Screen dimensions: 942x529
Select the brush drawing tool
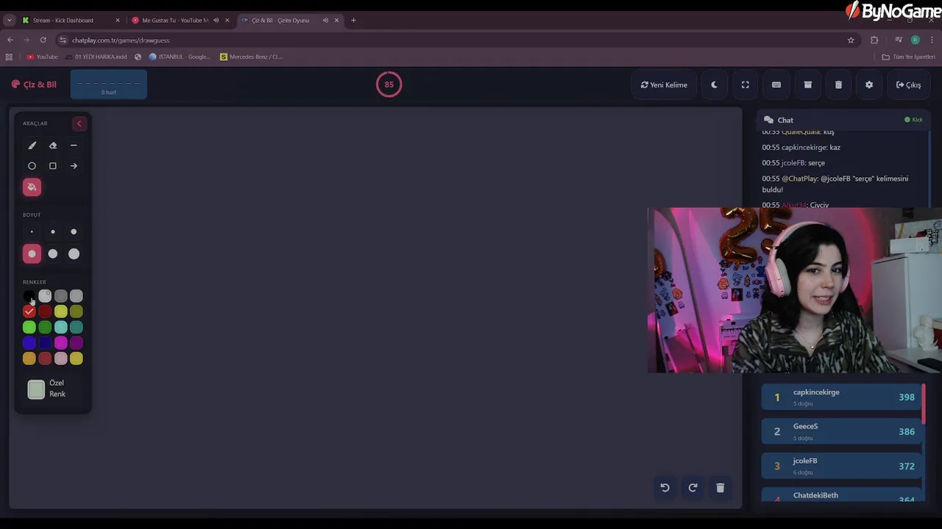pos(32,145)
